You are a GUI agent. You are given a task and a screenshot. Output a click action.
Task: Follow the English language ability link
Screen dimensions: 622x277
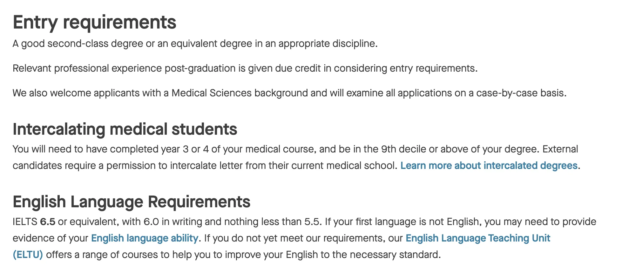click(145, 238)
